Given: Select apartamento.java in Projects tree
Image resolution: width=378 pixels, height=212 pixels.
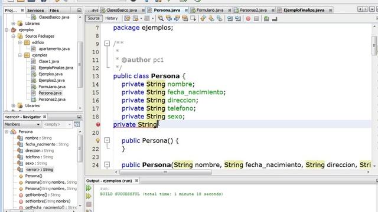Looking at the screenshot, I should (54, 49).
